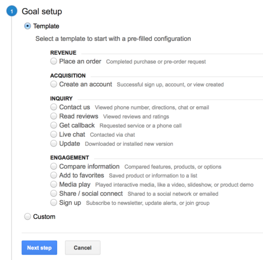Click the Cancel button

[82, 247]
